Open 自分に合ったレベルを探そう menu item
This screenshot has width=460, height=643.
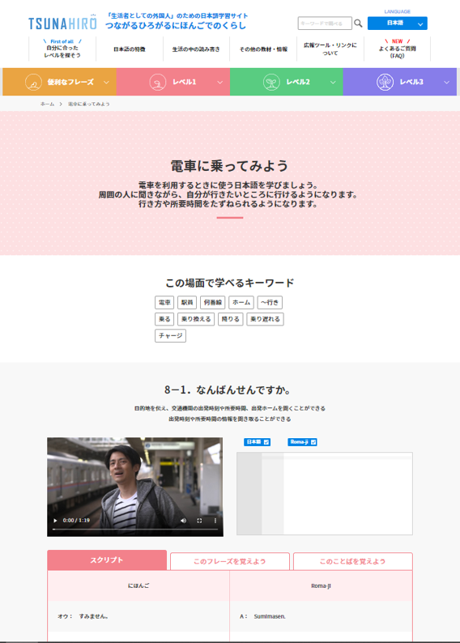(x=62, y=49)
